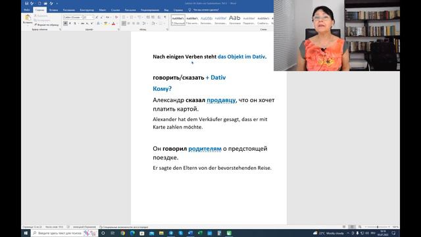Open the Paragraph dialog launcher

(x=167, y=30)
